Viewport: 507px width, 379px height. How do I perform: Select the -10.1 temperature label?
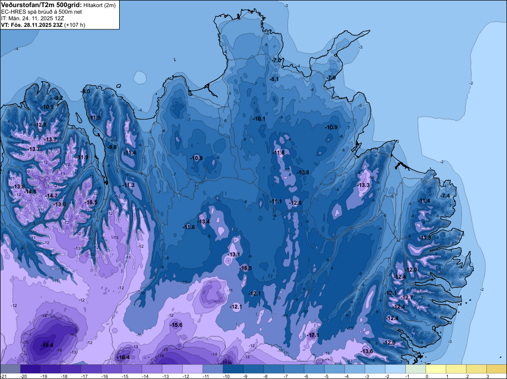259,119
